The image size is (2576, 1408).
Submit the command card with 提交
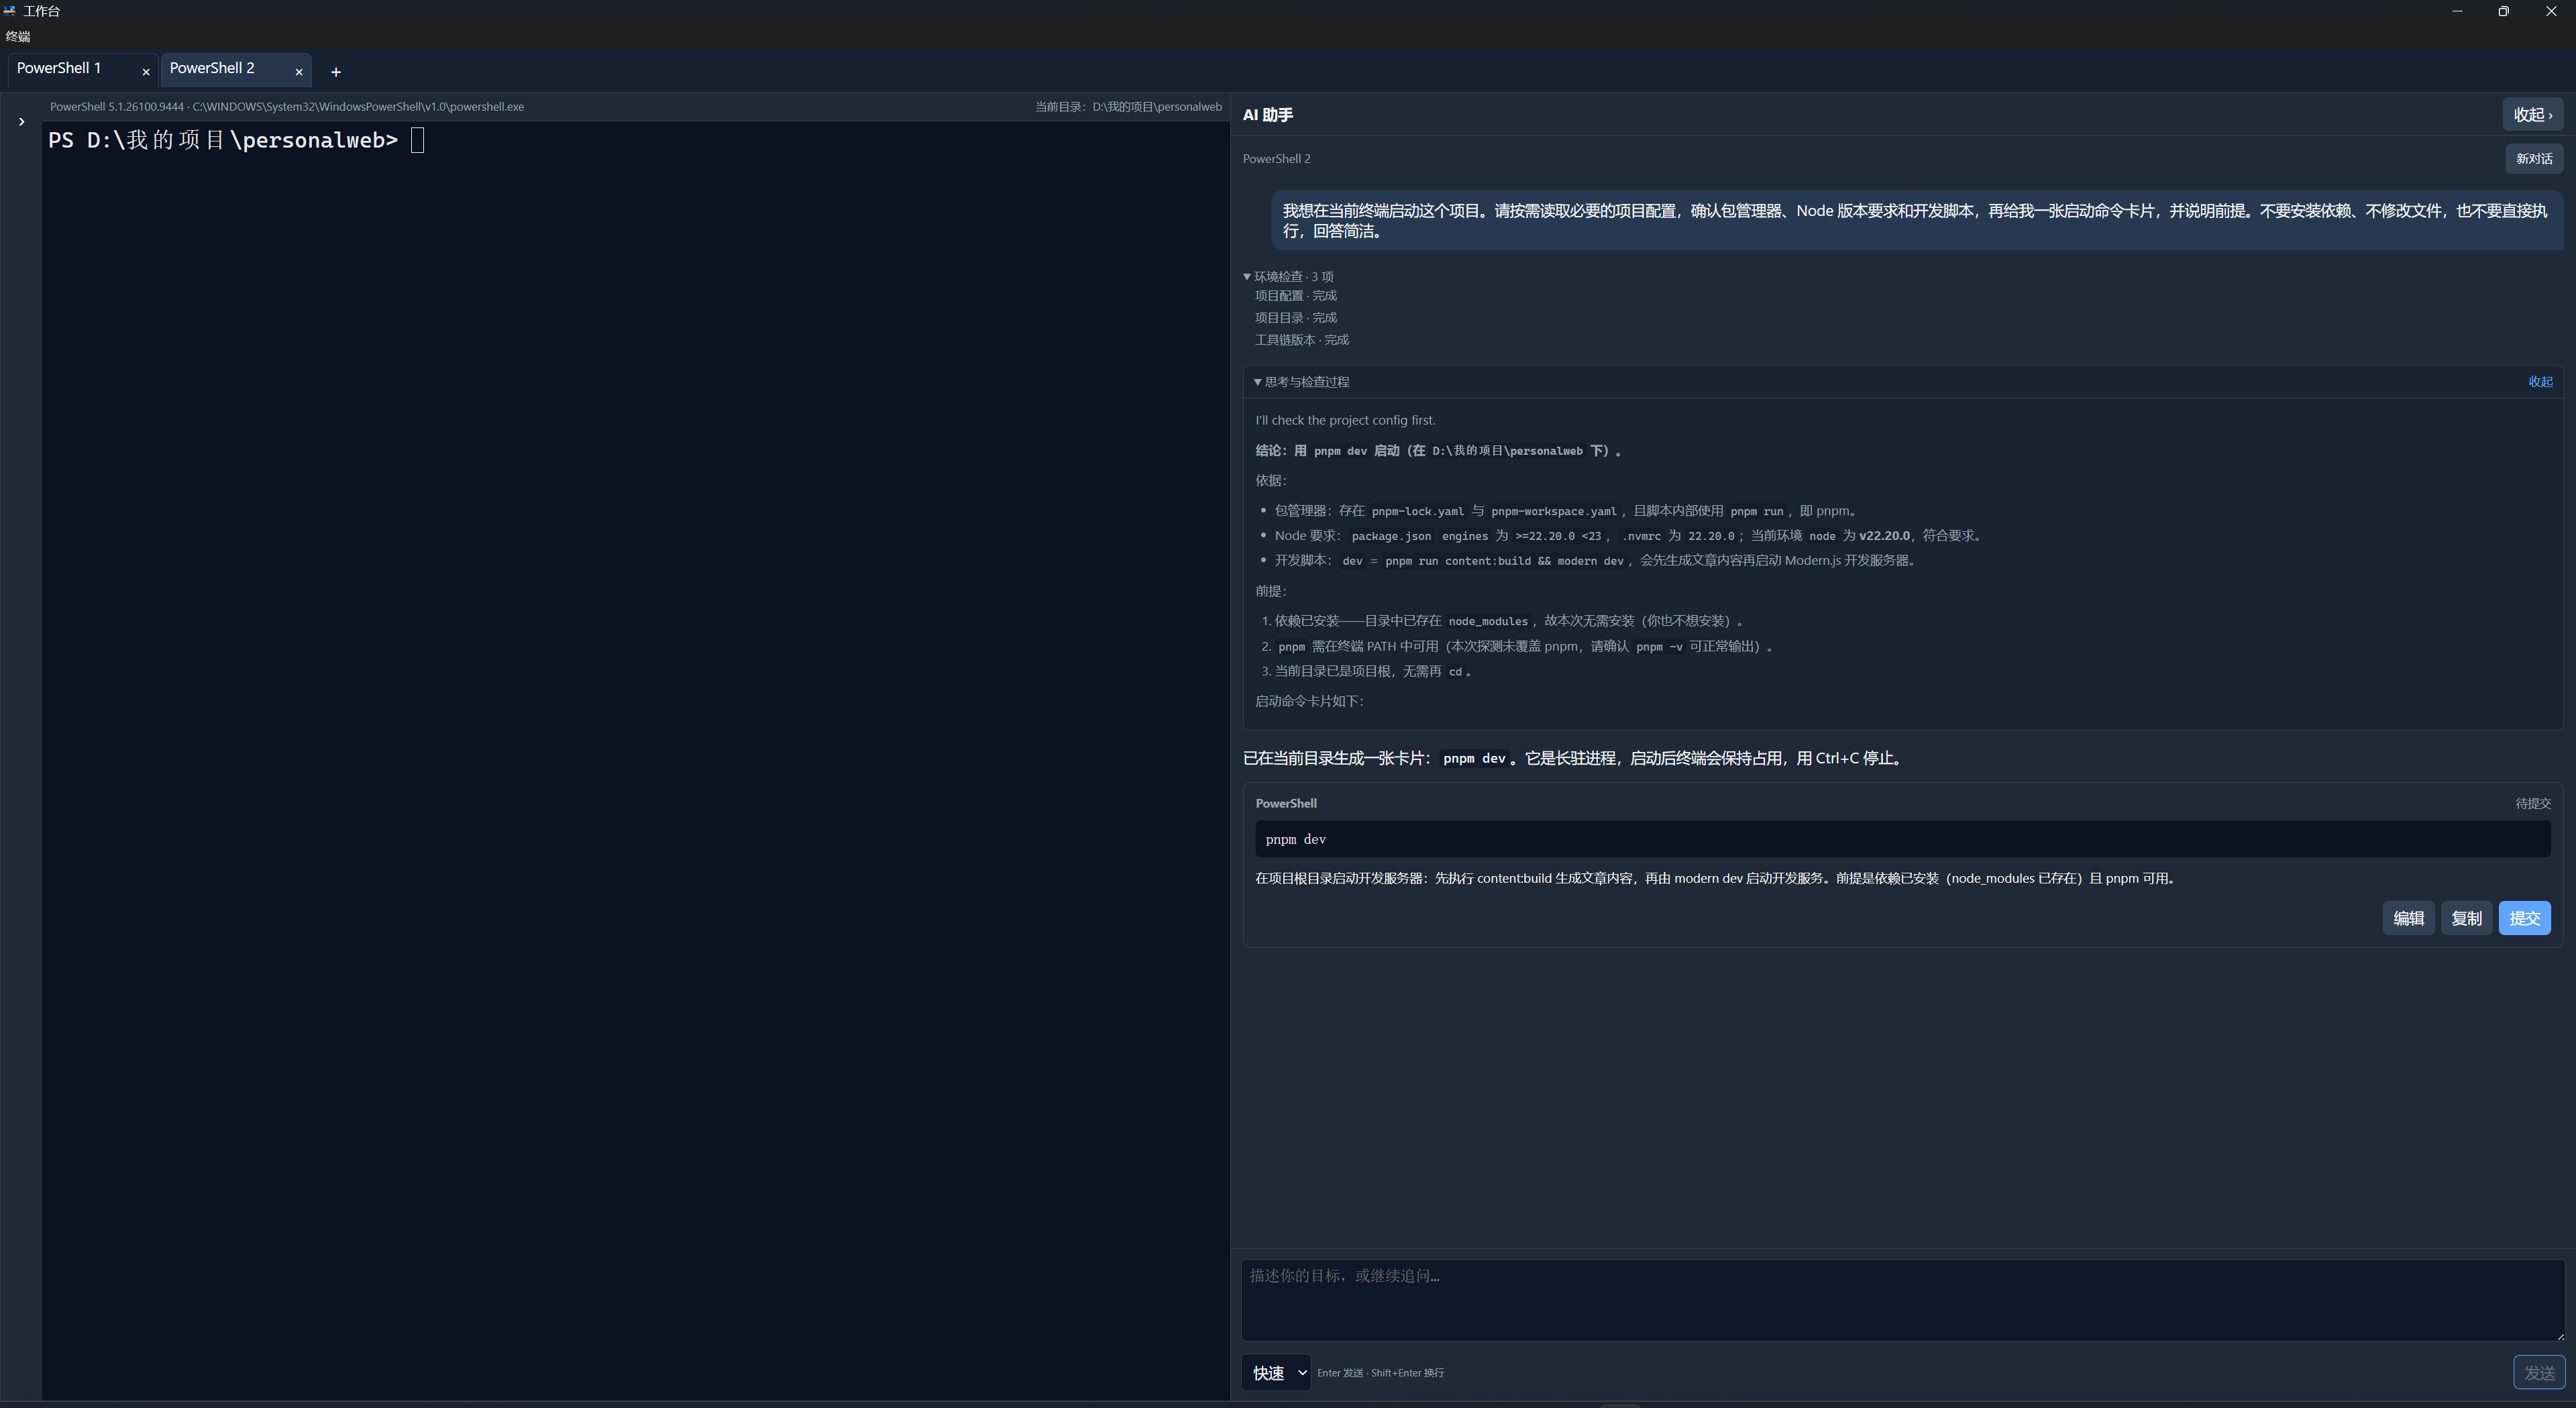2524,918
